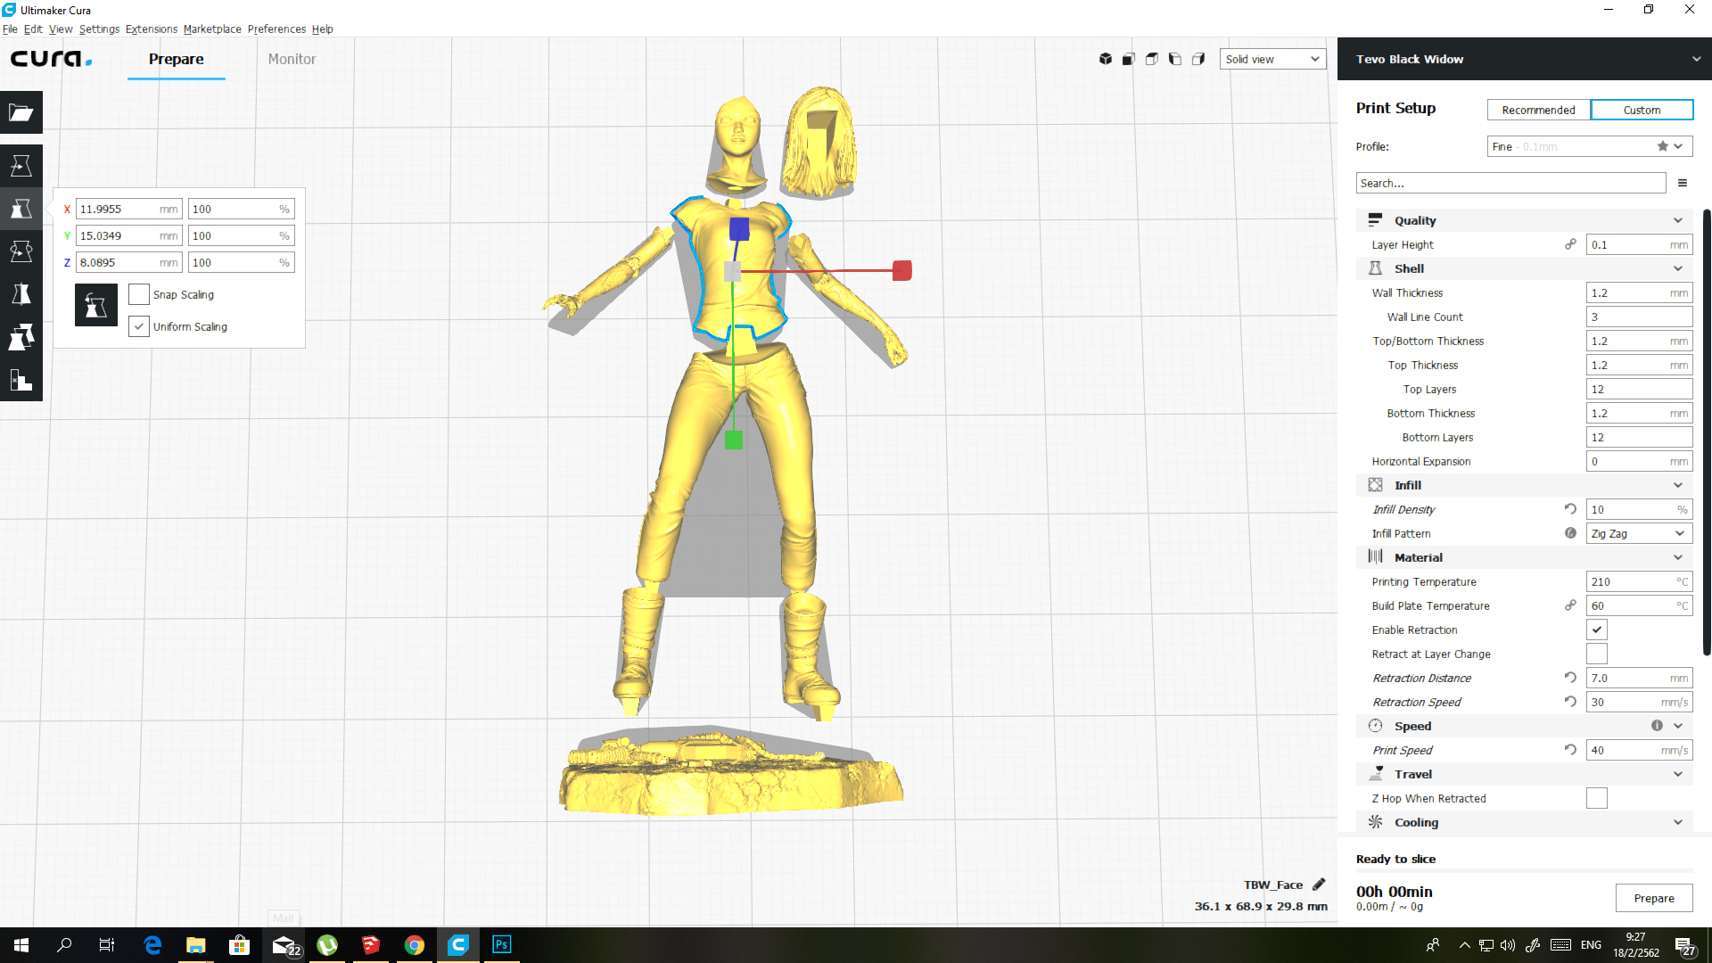Screen dimensions: 1712x963
Task: Expand the Tevo Black Widow printer selector
Action: click(1525, 59)
